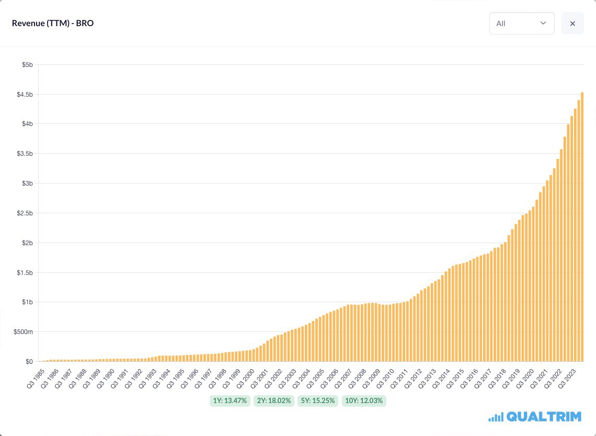Viewport: 596px width, 436px height.
Task: Select the 2Y: 18.02% growth badge
Action: tap(273, 401)
